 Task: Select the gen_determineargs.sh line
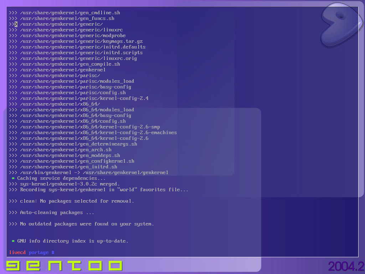tap(73, 144)
